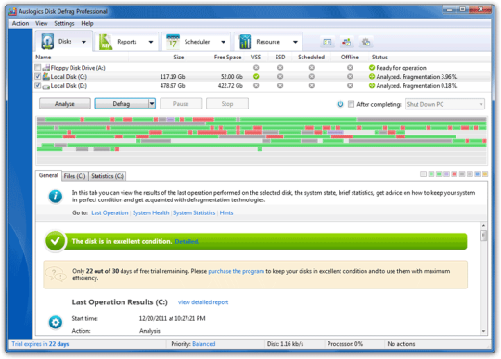Click the Pause button

pos(181,104)
